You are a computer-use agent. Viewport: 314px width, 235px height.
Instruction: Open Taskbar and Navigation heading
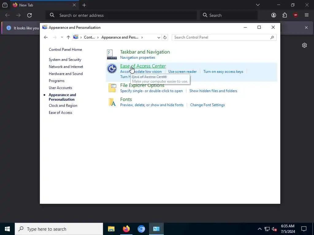click(145, 52)
